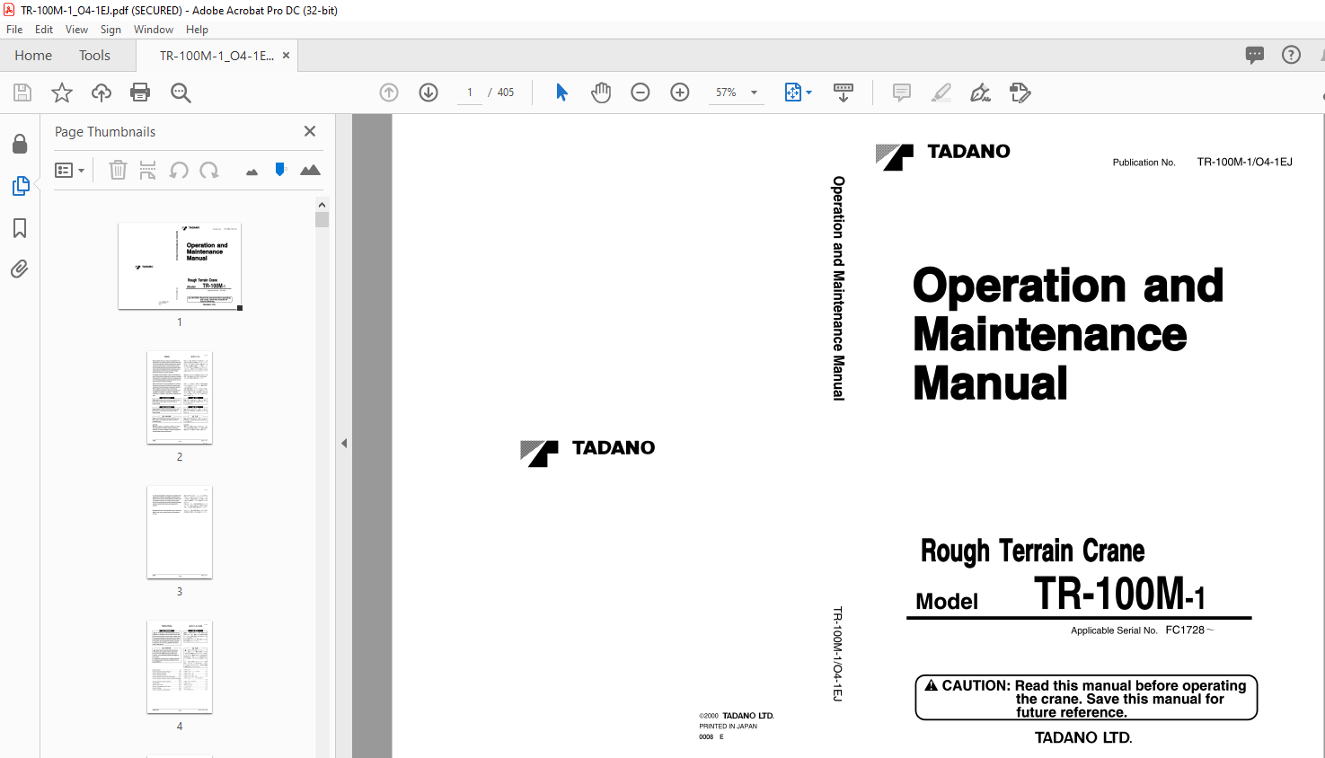The image size is (1325, 758).
Task: Click the upload to cloud icon
Action: pyautogui.click(x=102, y=93)
